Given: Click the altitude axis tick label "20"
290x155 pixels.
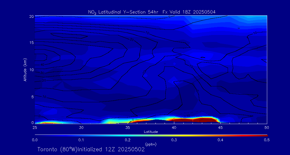Looking at the screenshot, I should click(x=31, y=16).
